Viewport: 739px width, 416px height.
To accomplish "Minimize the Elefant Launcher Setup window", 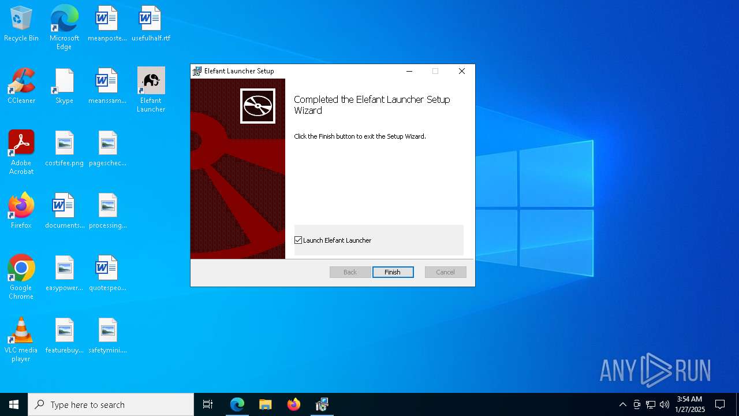I will point(409,71).
